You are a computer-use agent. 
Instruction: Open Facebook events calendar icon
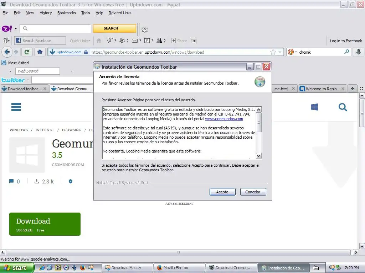click(x=147, y=41)
